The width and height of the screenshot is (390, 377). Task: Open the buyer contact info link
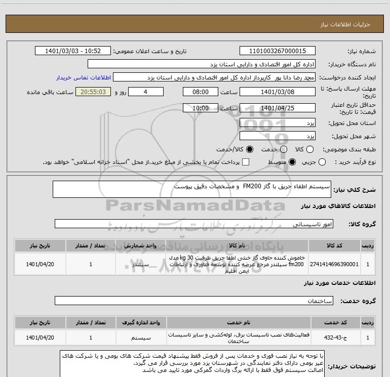point(84,77)
